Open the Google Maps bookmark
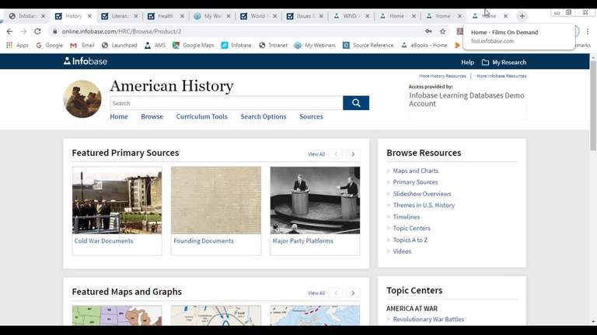 (197, 45)
